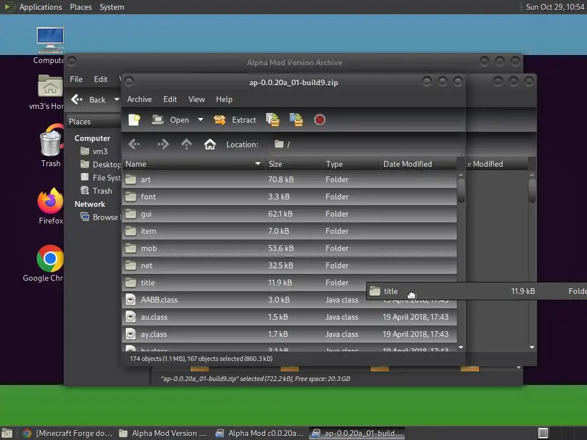
Task: Go back using the archive location arrow
Action: pyautogui.click(x=134, y=144)
